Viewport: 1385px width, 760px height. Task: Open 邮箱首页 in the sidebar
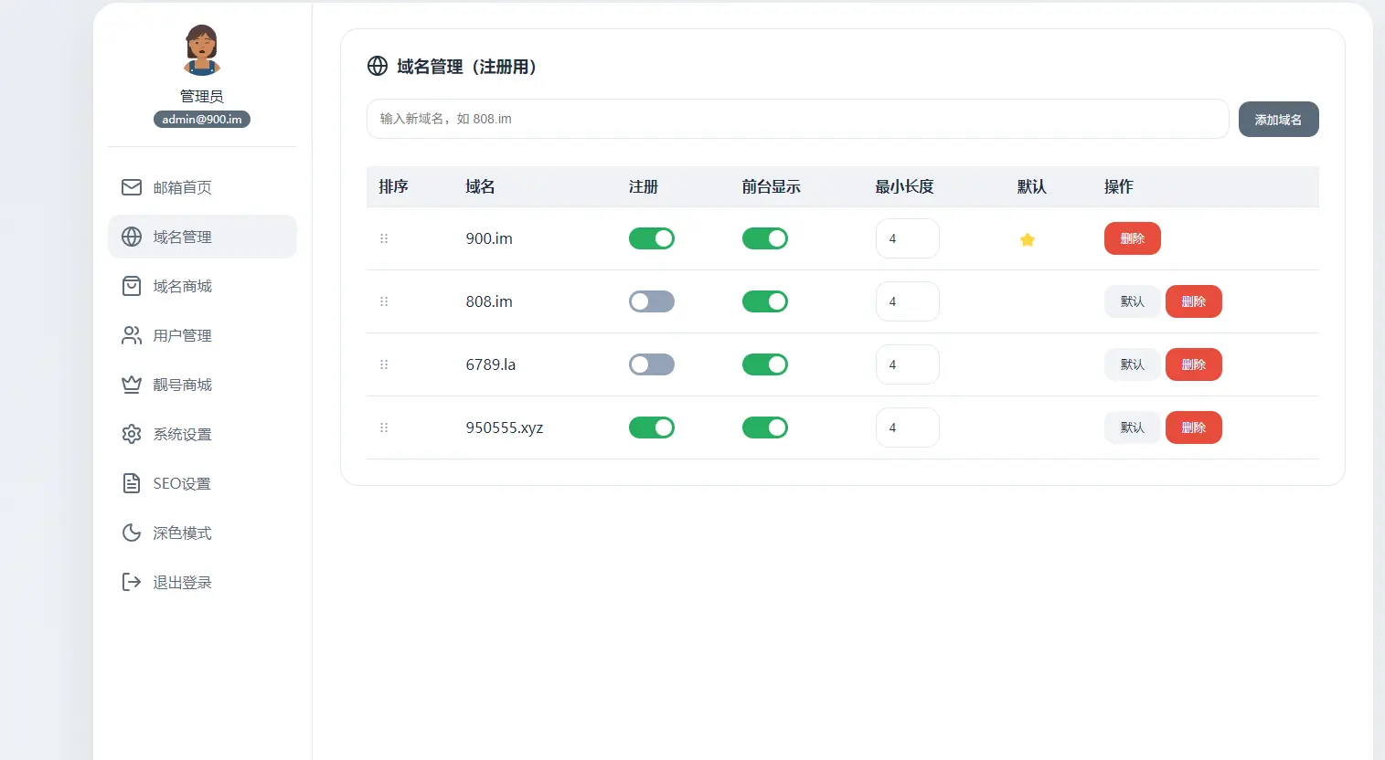click(202, 187)
